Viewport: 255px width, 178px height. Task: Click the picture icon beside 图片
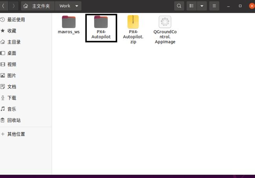coord(3,76)
